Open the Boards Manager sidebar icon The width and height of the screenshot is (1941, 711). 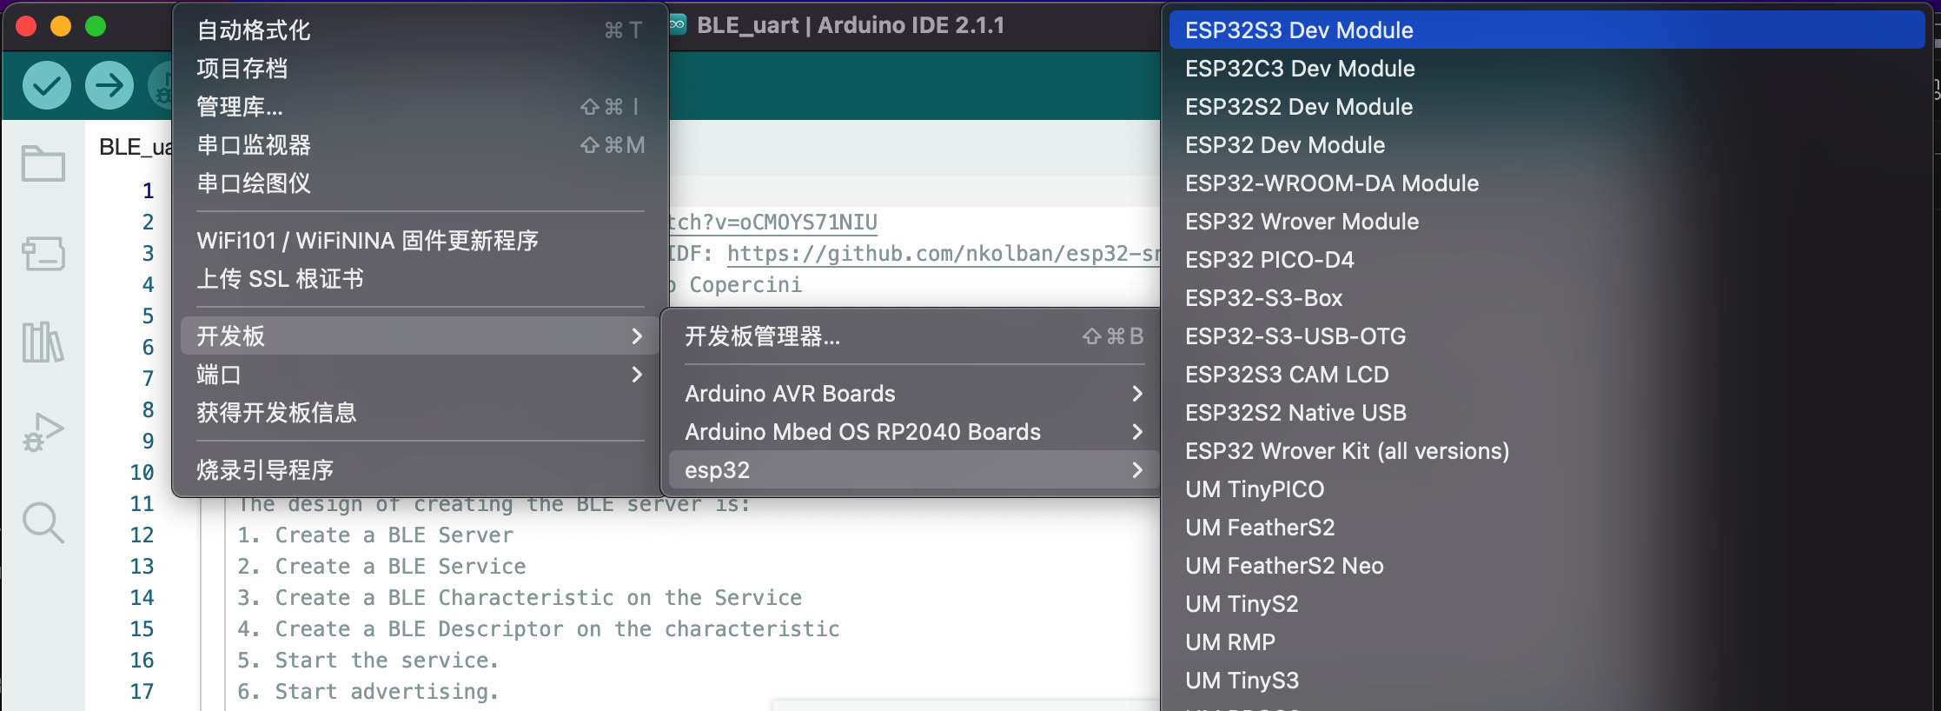(x=43, y=254)
